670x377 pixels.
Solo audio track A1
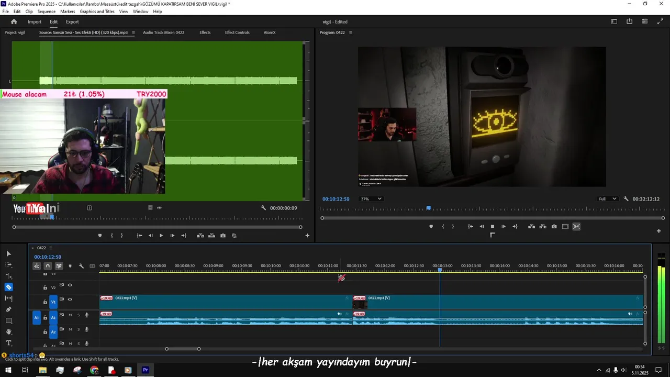coord(79,315)
